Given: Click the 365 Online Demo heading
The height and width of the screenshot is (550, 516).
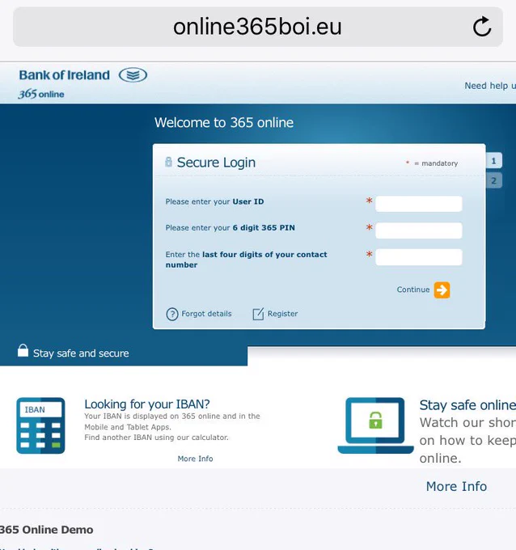Looking at the screenshot, I should point(47,529).
